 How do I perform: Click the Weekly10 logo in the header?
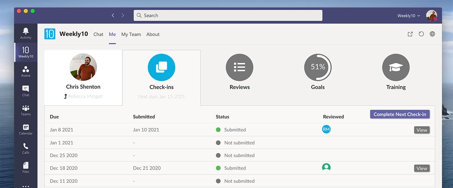click(50, 34)
